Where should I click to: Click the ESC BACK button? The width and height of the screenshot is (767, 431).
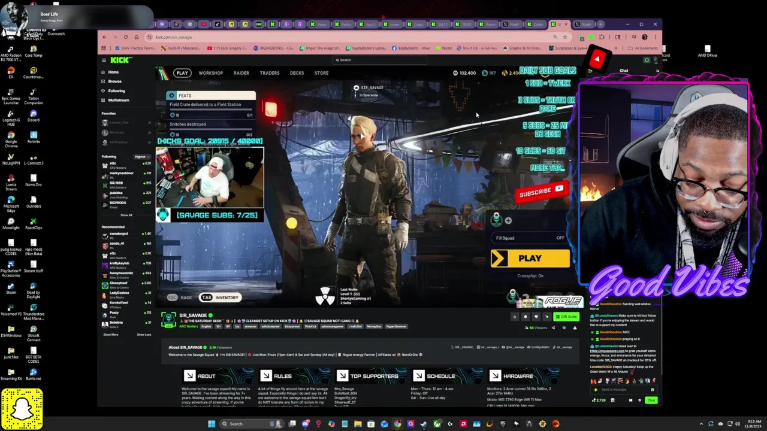tap(180, 298)
